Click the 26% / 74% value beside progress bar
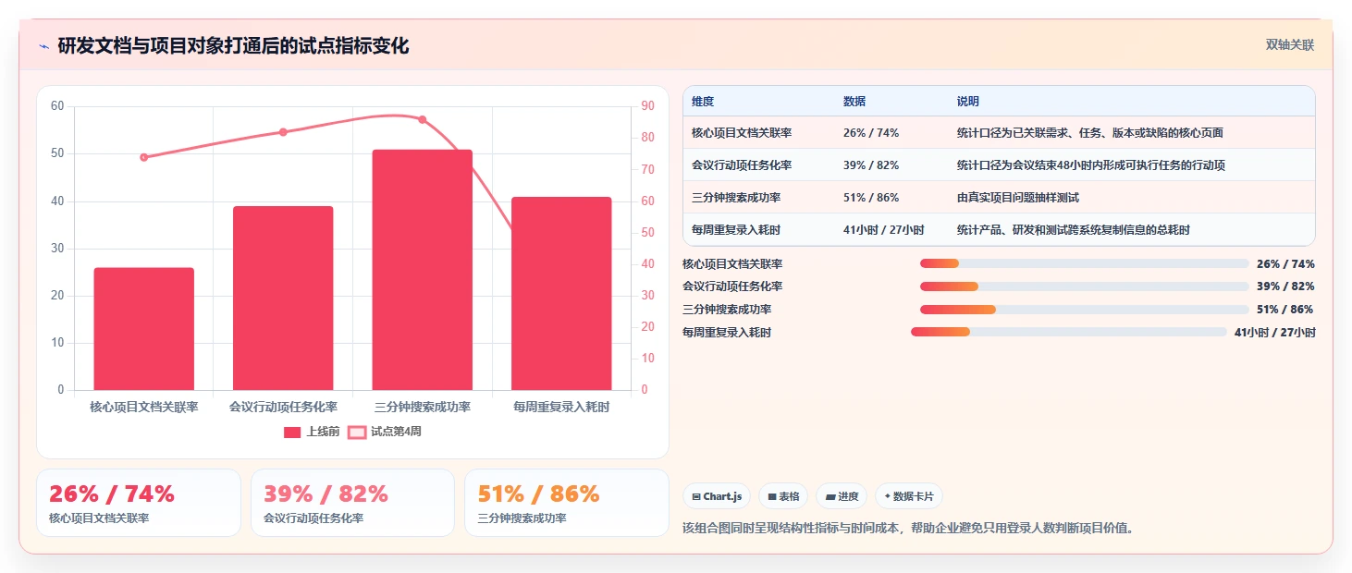This screenshot has width=1352, height=573. [1285, 263]
